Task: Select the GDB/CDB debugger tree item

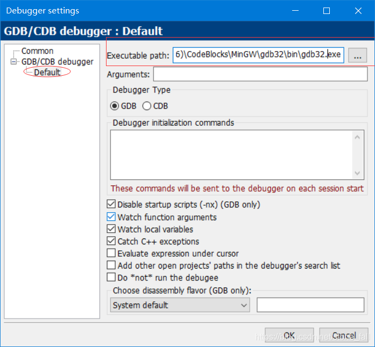Action: (x=58, y=62)
